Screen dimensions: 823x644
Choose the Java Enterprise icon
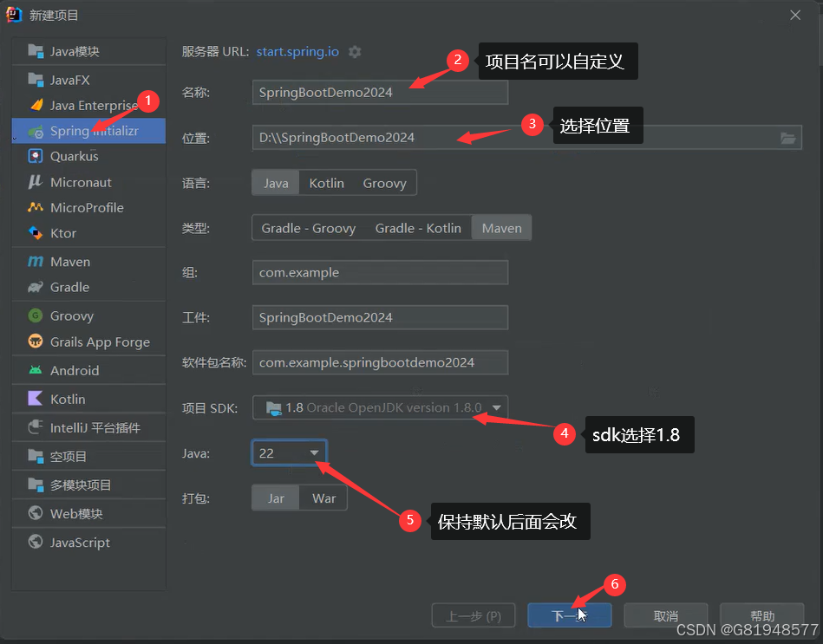click(x=36, y=106)
